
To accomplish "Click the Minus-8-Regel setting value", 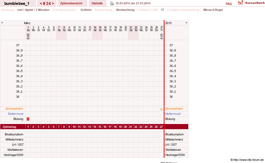I will pos(213,10).
